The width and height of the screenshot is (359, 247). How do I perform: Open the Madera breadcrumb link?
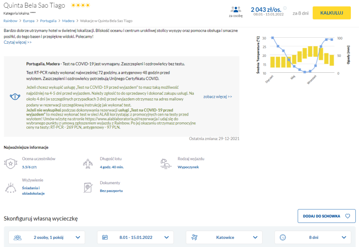click(x=68, y=21)
